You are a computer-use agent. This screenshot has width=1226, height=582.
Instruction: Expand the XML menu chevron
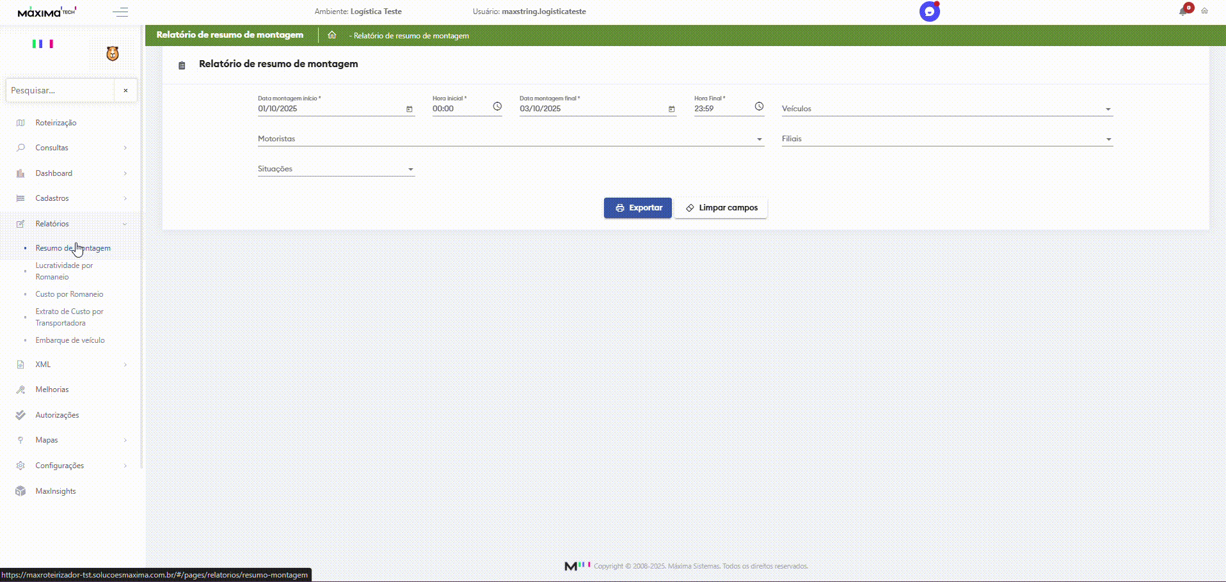125,365
